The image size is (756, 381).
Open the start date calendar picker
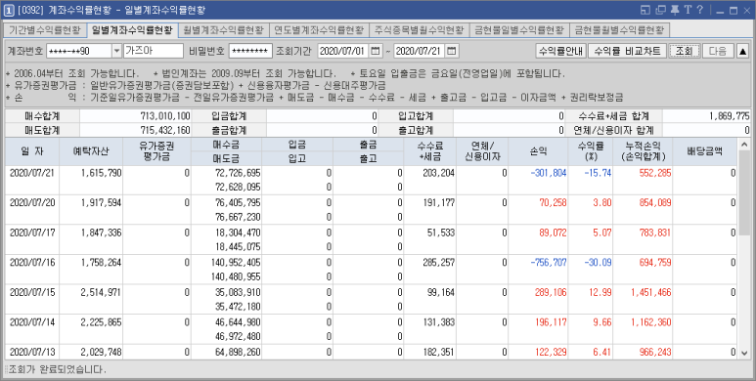(376, 51)
